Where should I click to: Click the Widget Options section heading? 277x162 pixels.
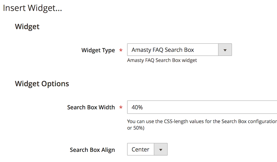click(x=42, y=84)
